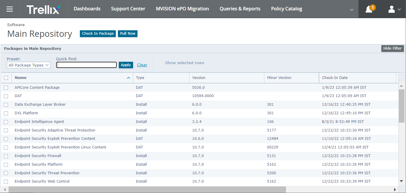The width and height of the screenshot is (406, 193).
Task: Select Endpoint Security Threat Prevention checkbox
Action: click(6, 173)
